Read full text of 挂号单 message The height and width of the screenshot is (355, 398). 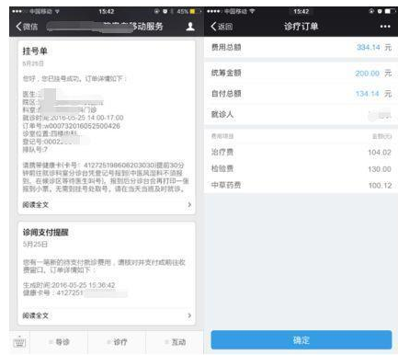click(x=36, y=205)
